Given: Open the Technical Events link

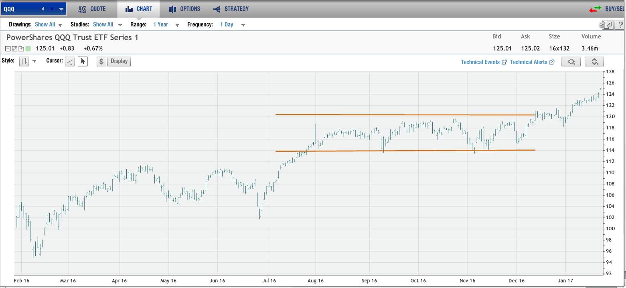Looking at the screenshot, I should click(484, 62).
